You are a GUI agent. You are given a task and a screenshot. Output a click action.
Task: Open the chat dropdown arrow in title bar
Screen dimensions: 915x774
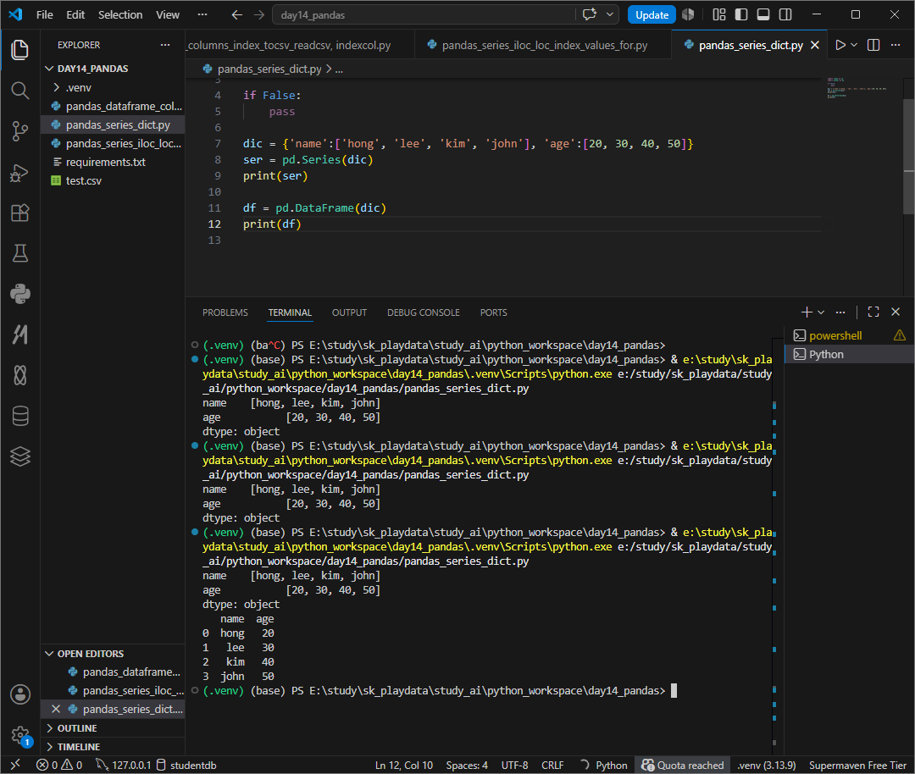click(x=610, y=14)
